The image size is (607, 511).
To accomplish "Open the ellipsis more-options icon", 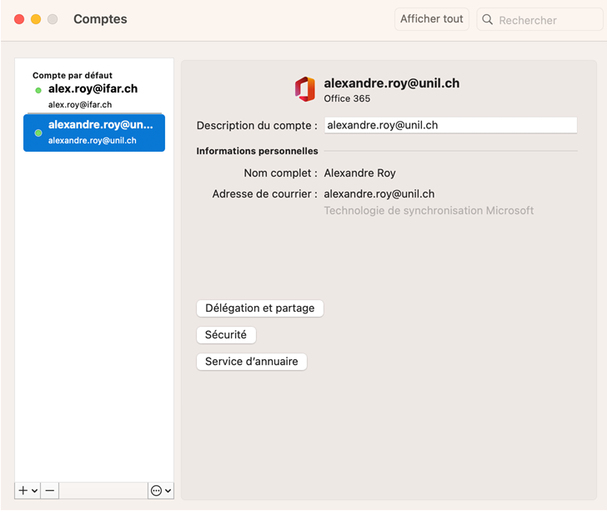I will pyautogui.click(x=156, y=491).
